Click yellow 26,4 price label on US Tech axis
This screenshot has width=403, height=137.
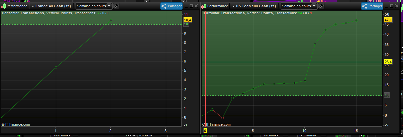pos(388,62)
